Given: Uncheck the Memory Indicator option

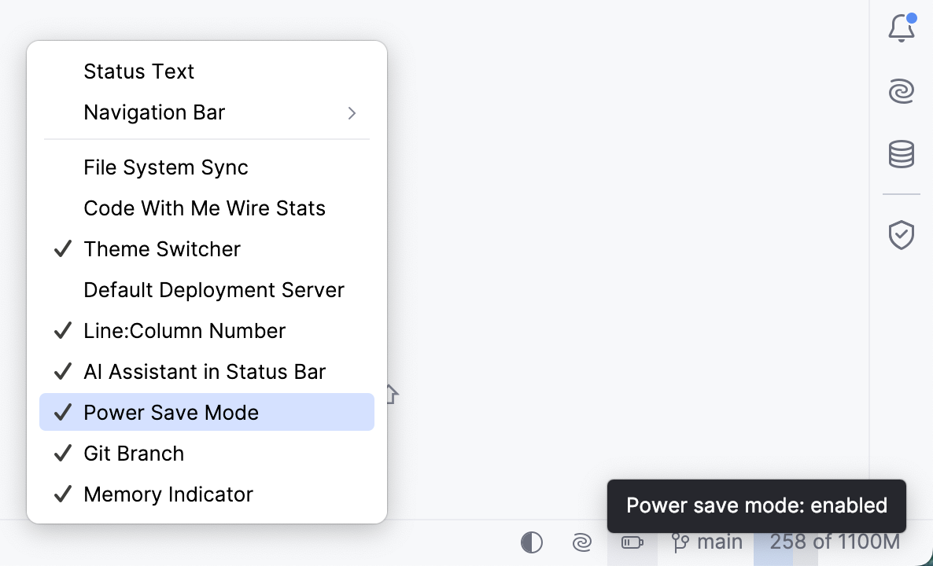Looking at the screenshot, I should pyautogui.click(x=168, y=494).
